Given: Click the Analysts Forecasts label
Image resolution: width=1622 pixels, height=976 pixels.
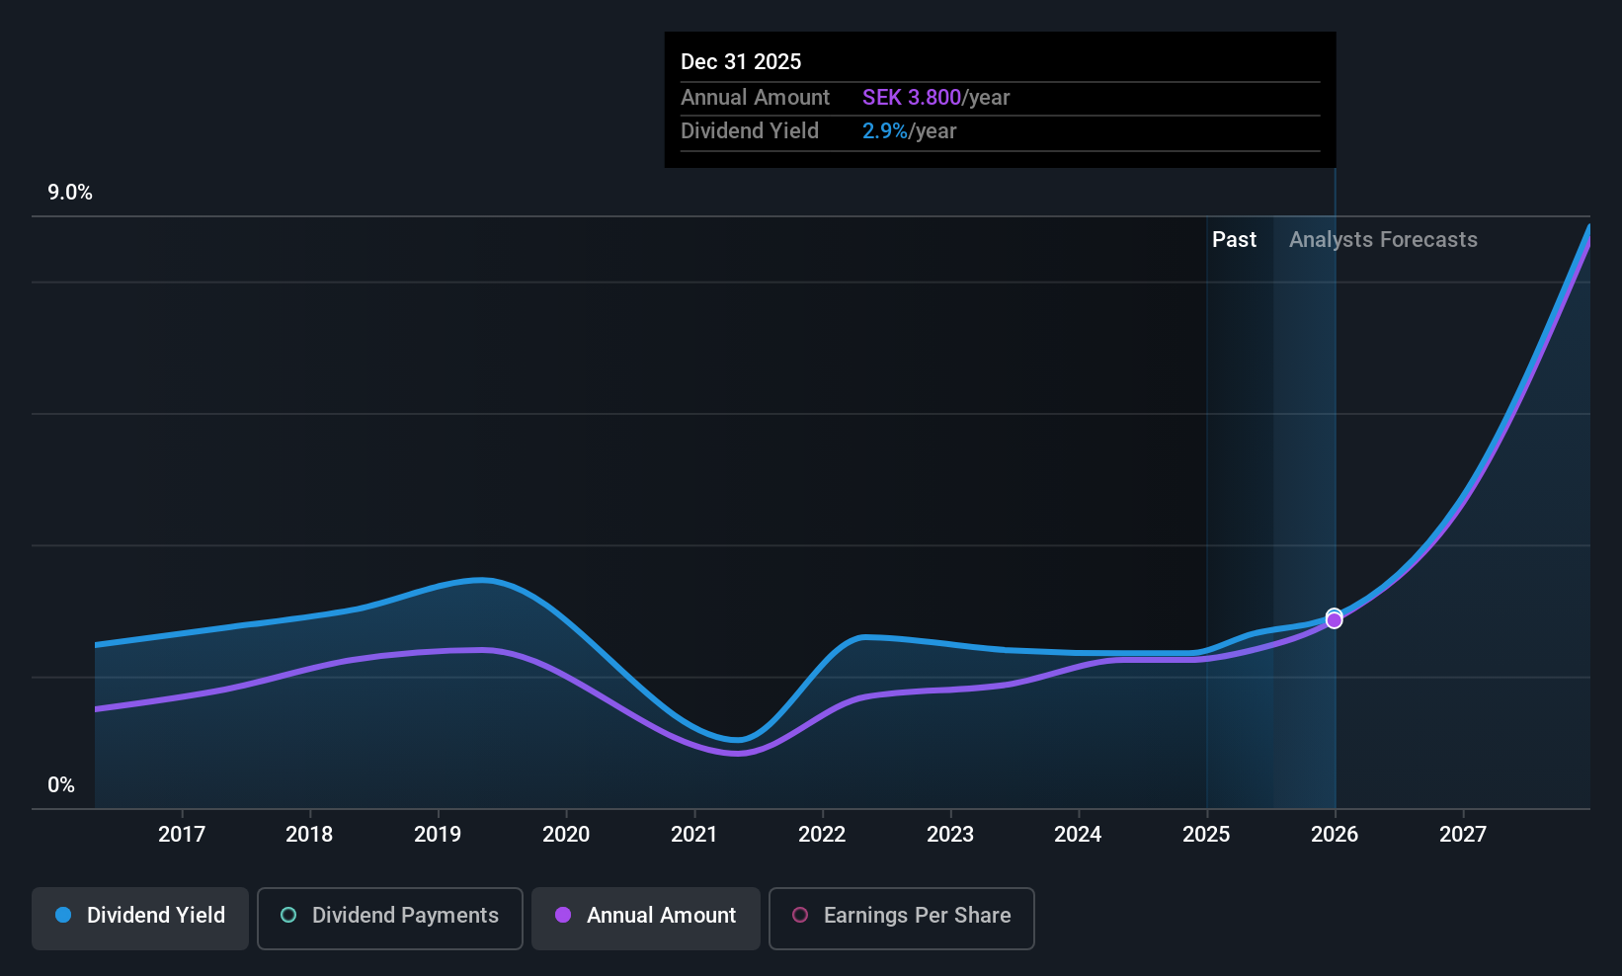Looking at the screenshot, I should coord(1383,240).
